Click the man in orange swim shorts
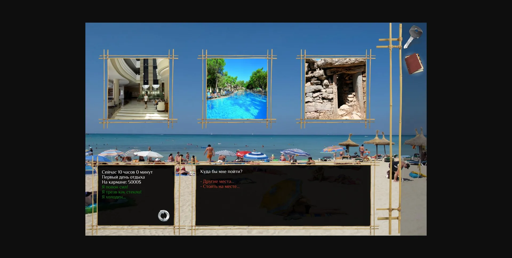Viewport: 512px width, 258px height. (210, 153)
